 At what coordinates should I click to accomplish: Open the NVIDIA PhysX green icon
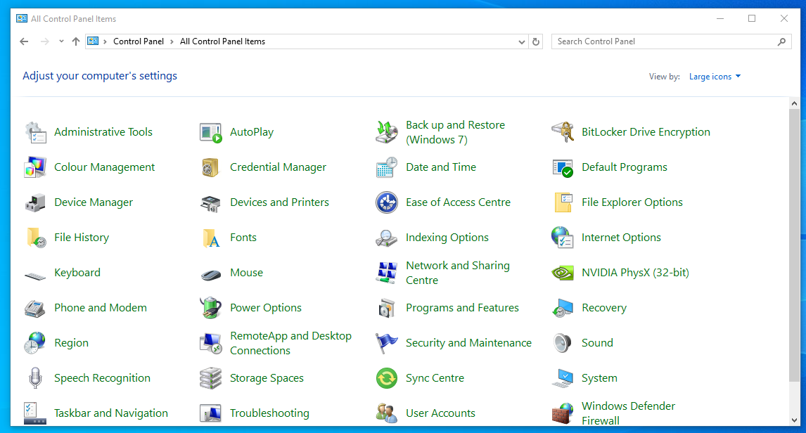(563, 273)
